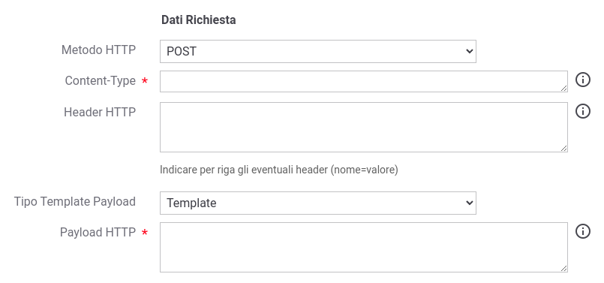The height and width of the screenshot is (283, 604).
Task: Click the hint text about nome=valore headers
Action: 279,170
